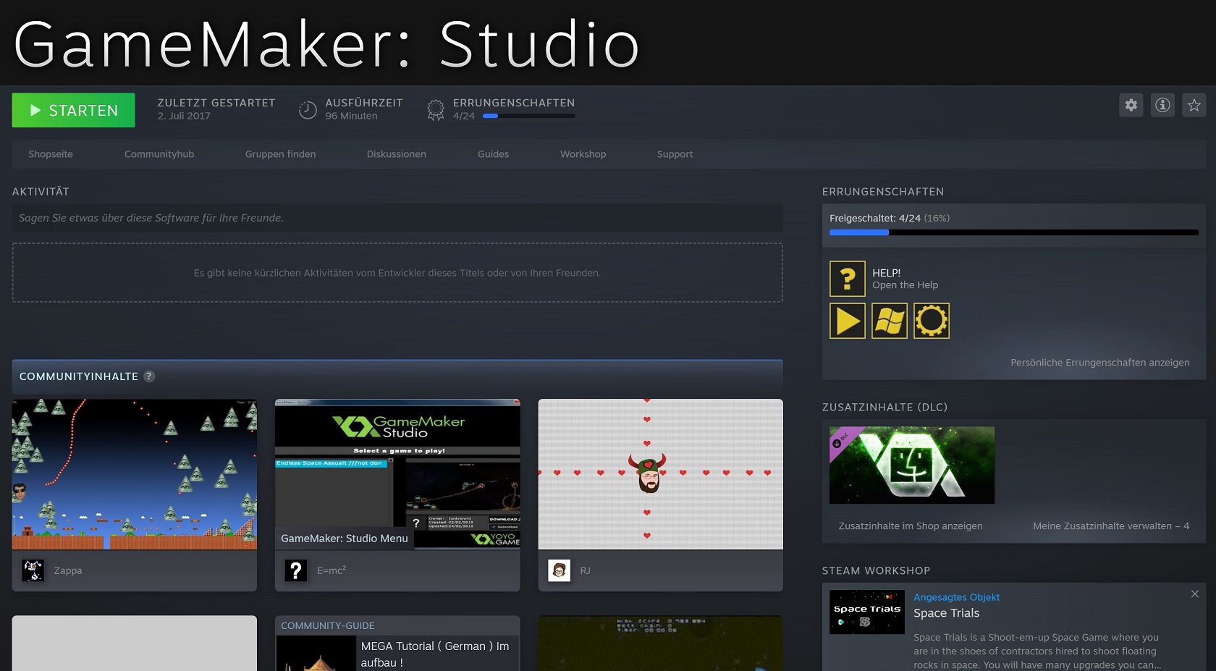Click Meine Zusatzinhalte verwalten link
Screen dimensions: 1216x671
pos(1111,526)
